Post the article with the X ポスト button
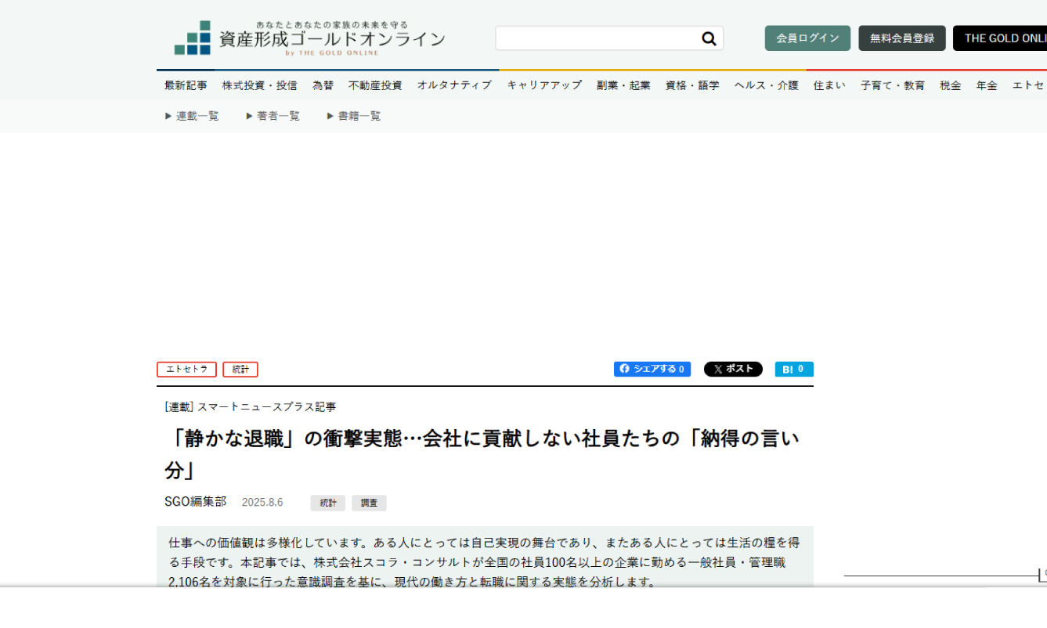The width and height of the screenshot is (1047, 628). pos(733,369)
